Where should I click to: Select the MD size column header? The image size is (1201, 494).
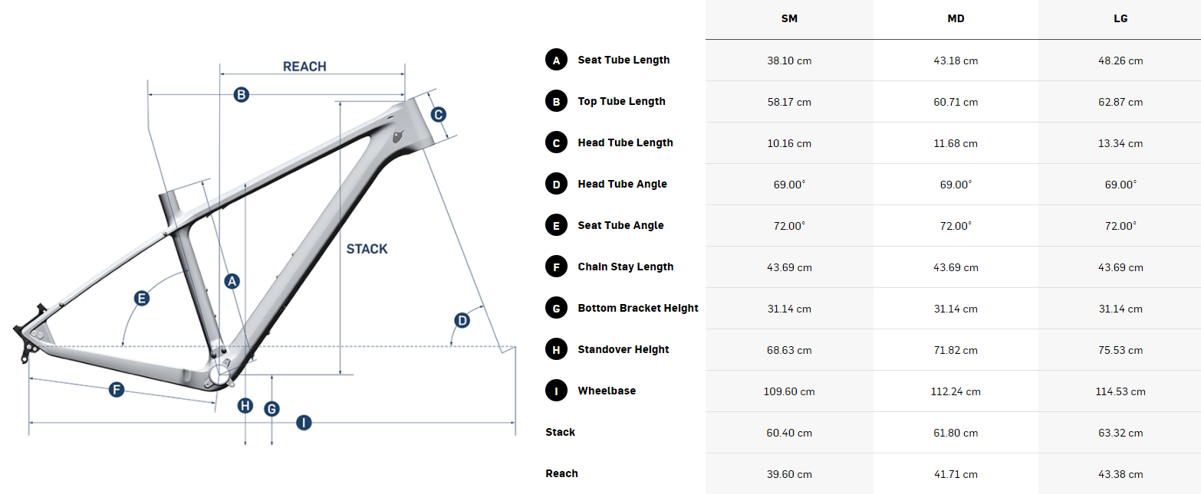[x=956, y=18]
